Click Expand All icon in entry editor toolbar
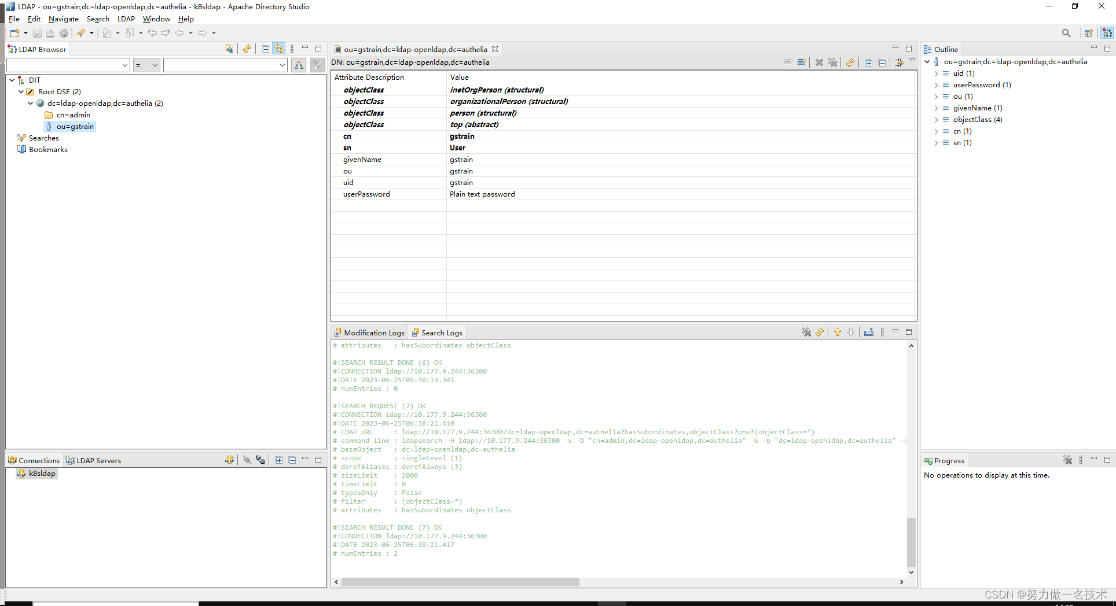This screenshot has width=1116, height=606. click(869, 62)
